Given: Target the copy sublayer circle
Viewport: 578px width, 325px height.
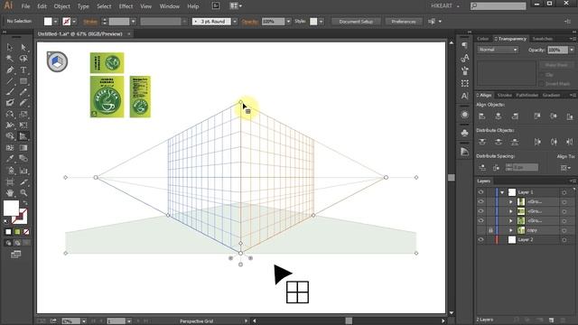Looking at the screenshot, I should point(564,230).
